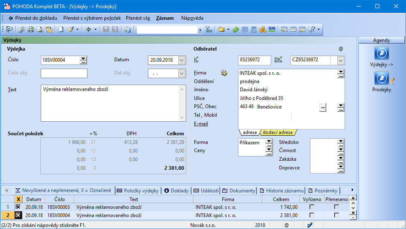Click the second greyed save-all diskette icon
Screen dimensions: 406x229
coord(115,30)
